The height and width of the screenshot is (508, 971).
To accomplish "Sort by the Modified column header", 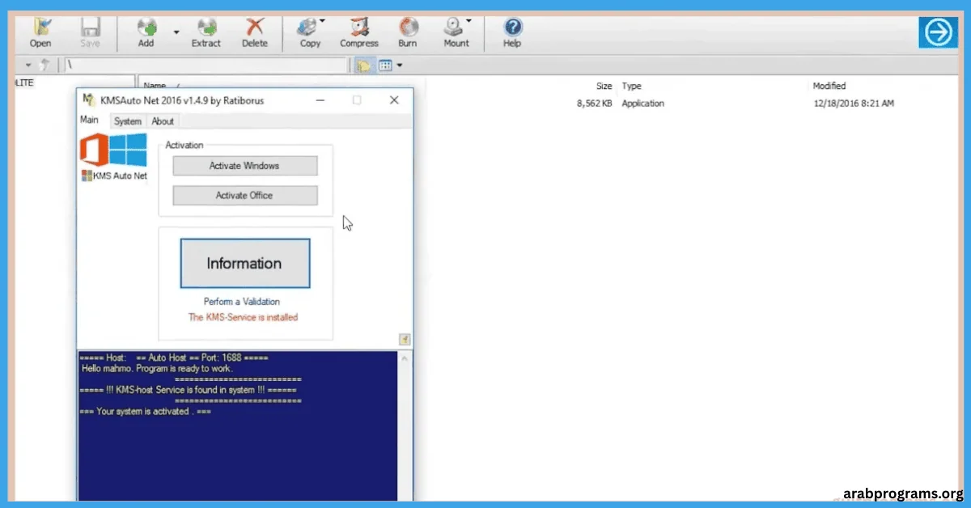I will 829,86.
